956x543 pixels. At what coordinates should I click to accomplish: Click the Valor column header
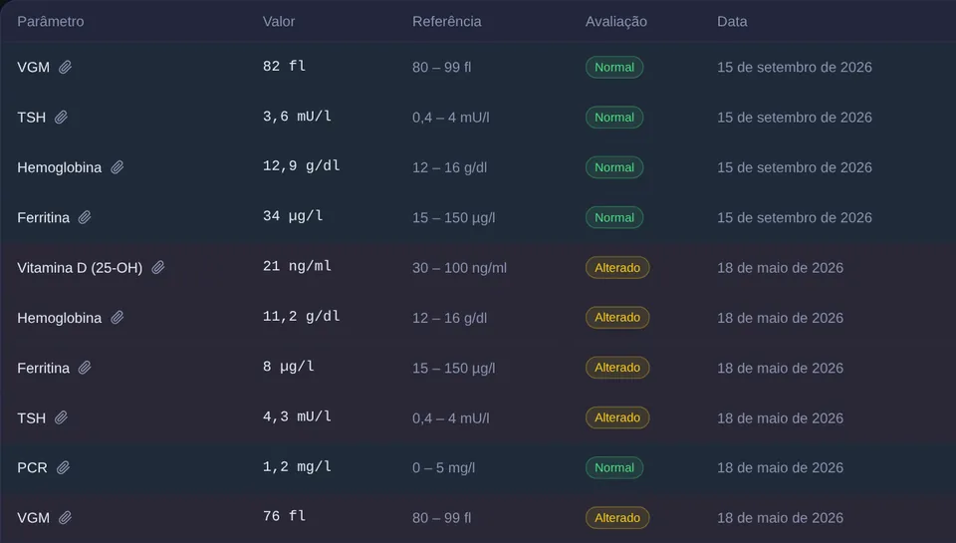[279, 21]
